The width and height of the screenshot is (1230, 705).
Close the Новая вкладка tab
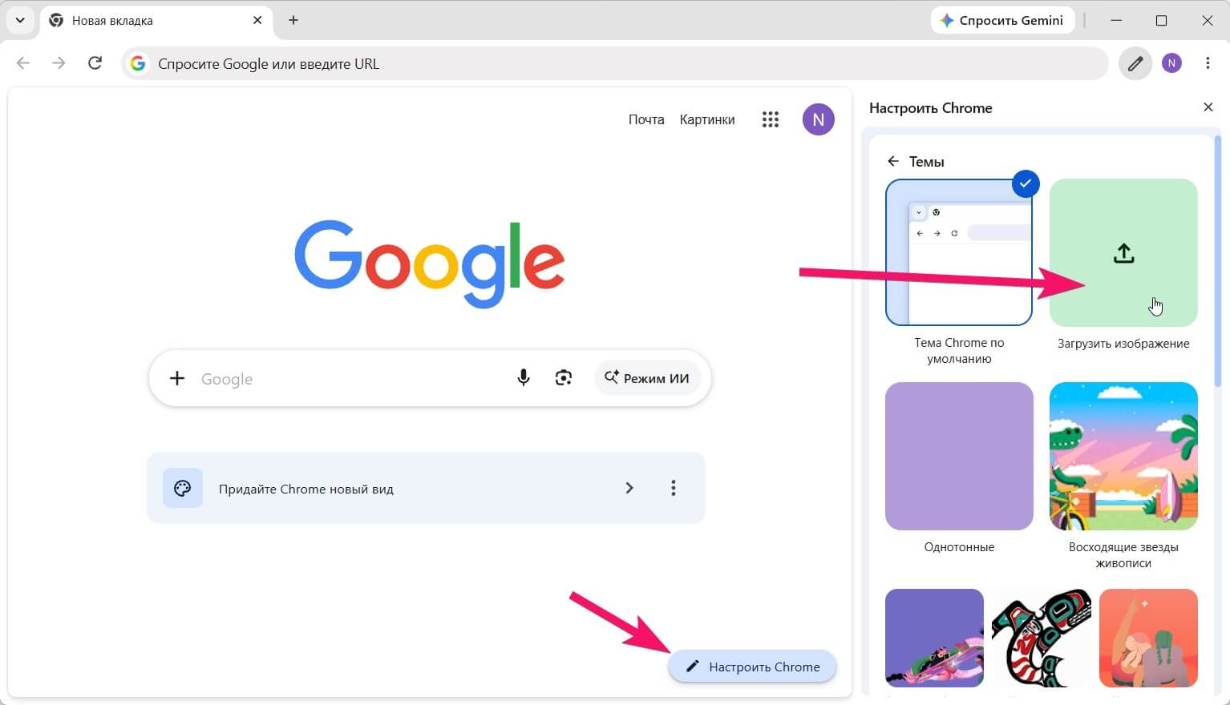click(257, 20)
